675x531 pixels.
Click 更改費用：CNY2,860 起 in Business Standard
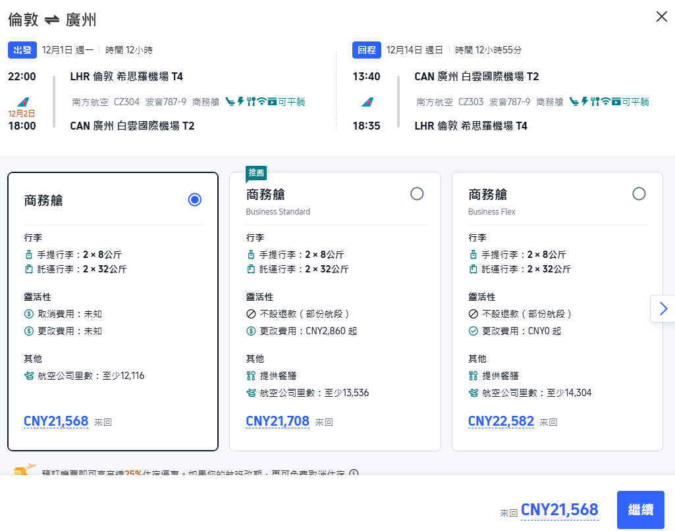point(308,331)
